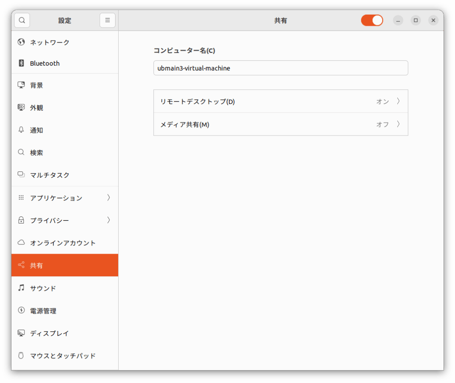The image size is (455, 383).
Task: Open the マルチタスク settings panel
Action: [65, 175]
